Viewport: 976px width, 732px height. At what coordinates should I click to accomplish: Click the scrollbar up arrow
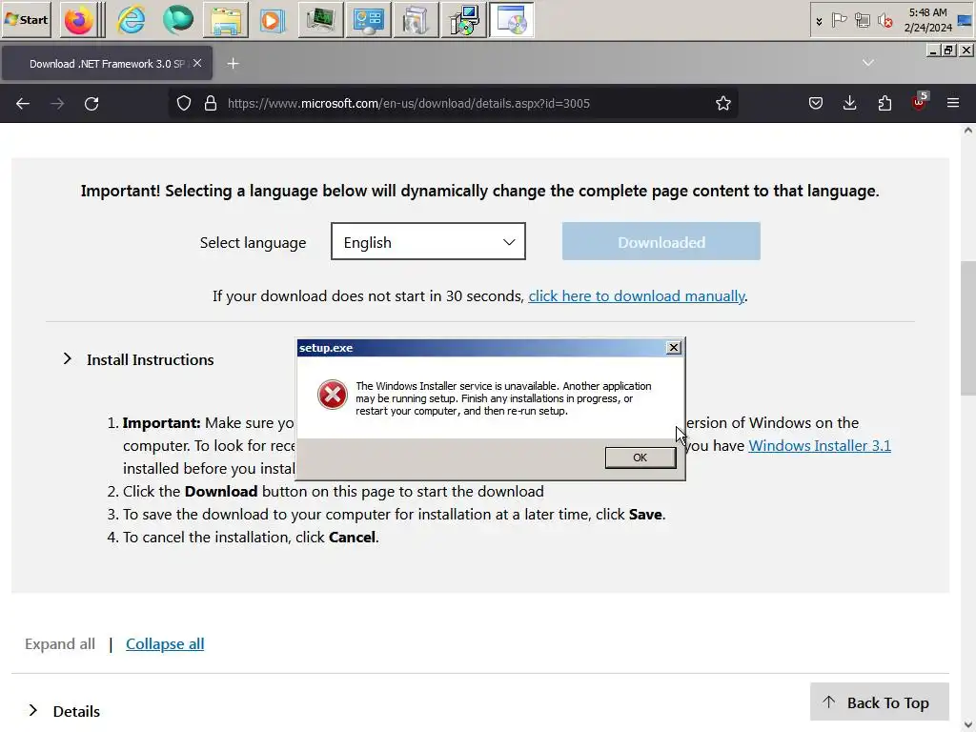coord(968,130)
